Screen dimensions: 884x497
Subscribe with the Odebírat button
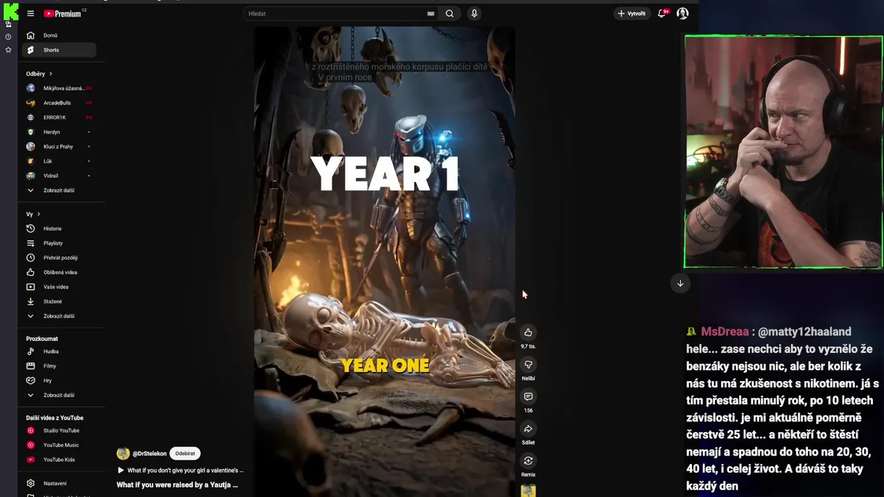[185, 454]
